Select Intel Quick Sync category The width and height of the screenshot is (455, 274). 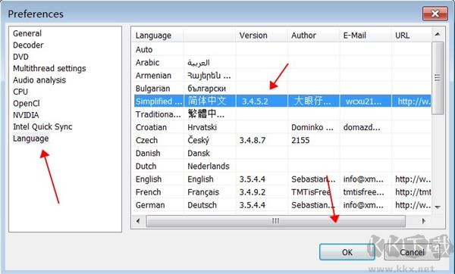42,126
